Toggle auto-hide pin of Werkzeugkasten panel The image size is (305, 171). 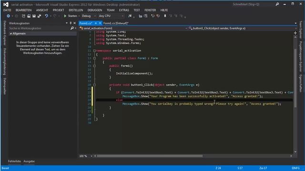pyautogui.click(x=71, y=23)
